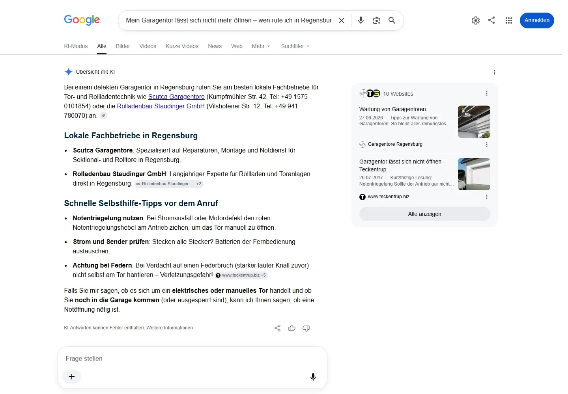This screenshot has height=394, width=568.
Task: Click the Anmelden button
Action: (x=537, y=20)
